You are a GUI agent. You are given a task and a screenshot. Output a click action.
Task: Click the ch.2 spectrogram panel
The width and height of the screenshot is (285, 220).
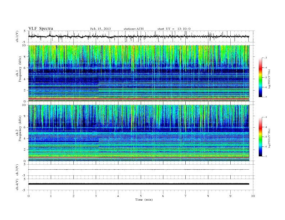139,133
